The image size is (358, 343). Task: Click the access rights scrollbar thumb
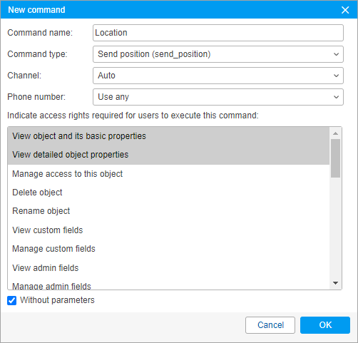(335, 158)
